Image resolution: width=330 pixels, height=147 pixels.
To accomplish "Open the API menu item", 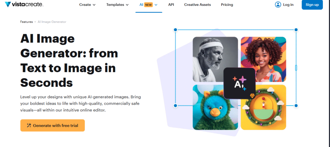I will click(171, 5).
